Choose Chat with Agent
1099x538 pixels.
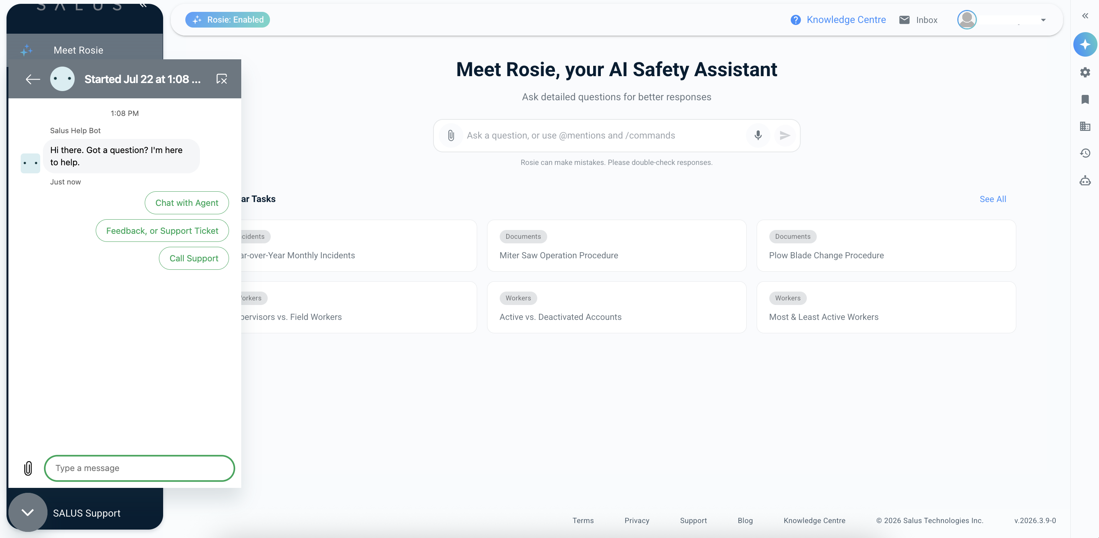point(186,203)
